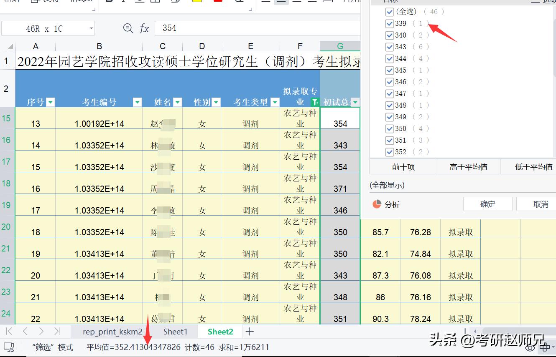
Task: Switch to the Sheet1 tab
Action: (175, 331)
